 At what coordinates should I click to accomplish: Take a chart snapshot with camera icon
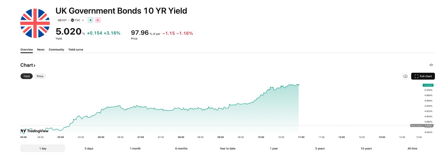coord(405,76)
